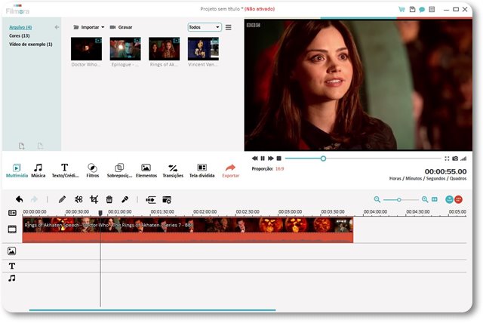Click the add new folder icon
The image size is (483, 323).
tap(22, 146)
